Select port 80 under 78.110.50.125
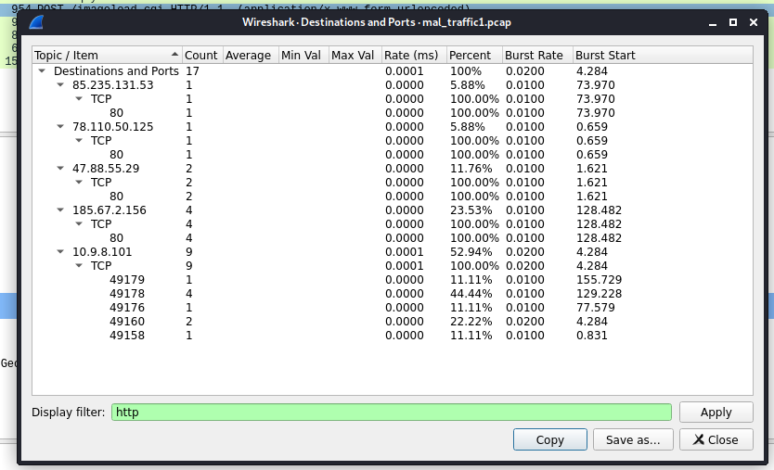The image size is (774, 470). point(393,155)
